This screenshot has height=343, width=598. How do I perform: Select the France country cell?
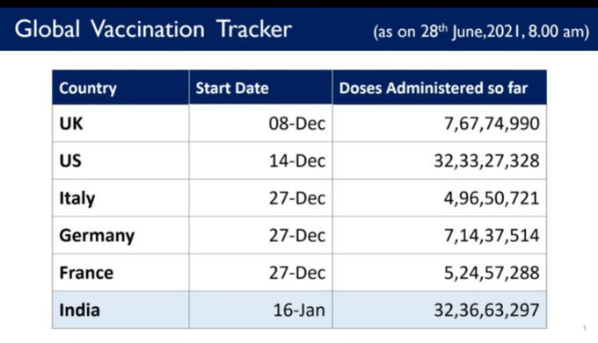point(120,272)
